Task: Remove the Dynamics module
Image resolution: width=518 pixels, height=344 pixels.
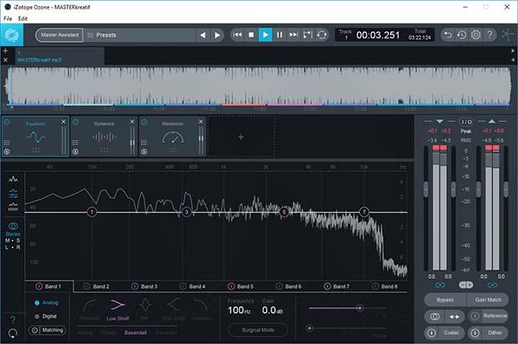Action: pyautogui.click(x=132, y=122)
